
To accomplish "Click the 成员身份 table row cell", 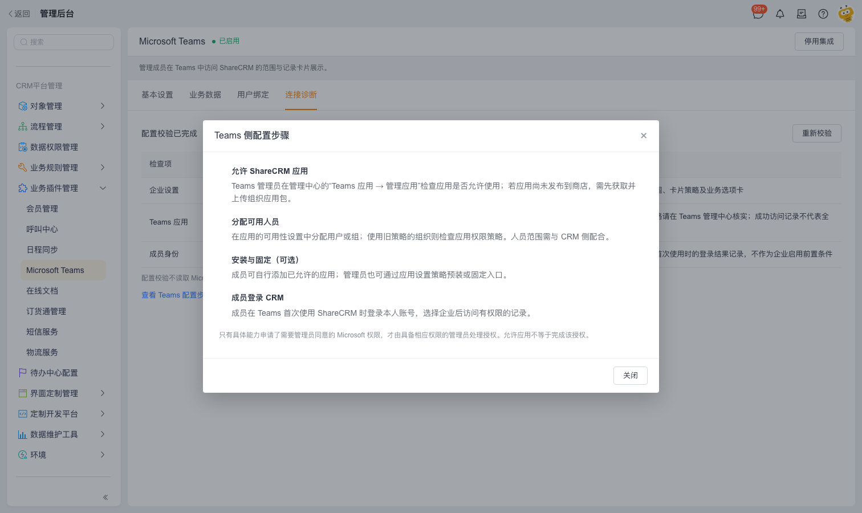I will [164, 254].
